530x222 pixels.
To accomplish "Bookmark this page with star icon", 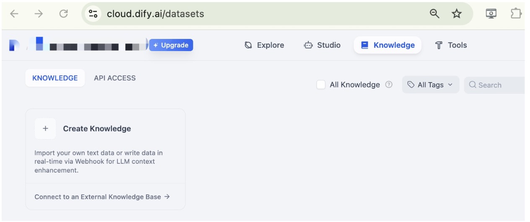I will (456, 14).
